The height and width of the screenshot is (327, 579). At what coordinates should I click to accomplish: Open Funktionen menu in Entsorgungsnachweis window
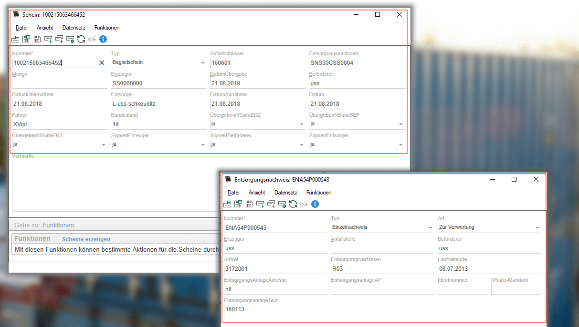[x=319, y=193]
